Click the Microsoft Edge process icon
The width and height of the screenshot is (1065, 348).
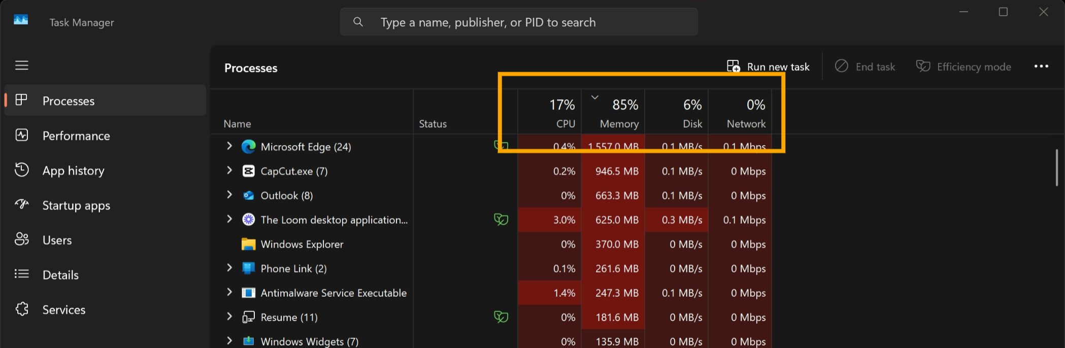[x=248, y=147]
